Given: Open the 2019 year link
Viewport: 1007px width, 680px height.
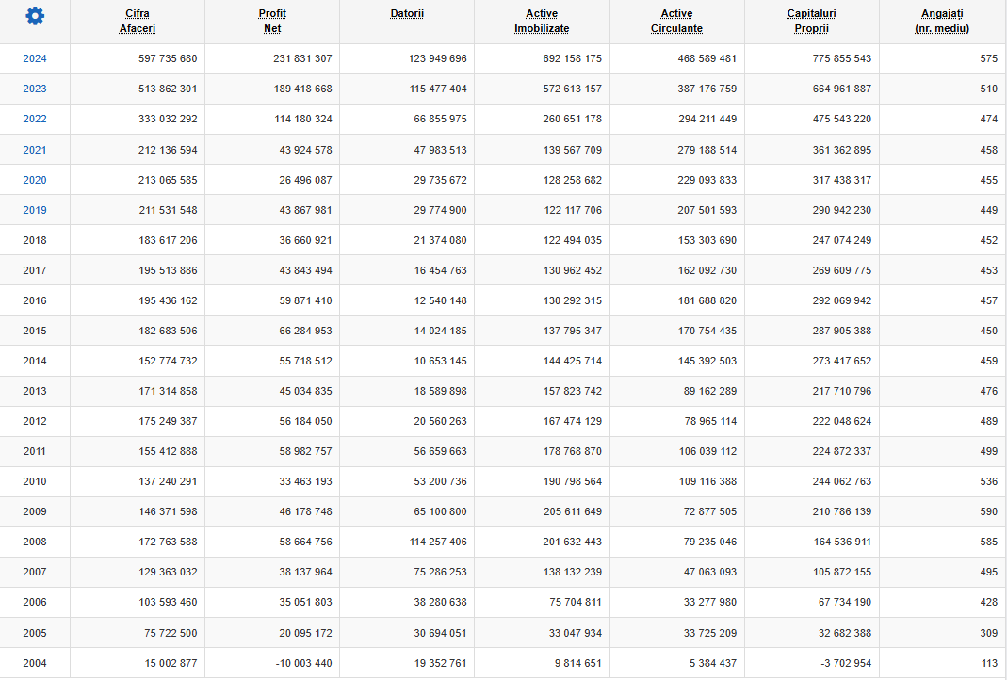Looking at the screenshot, I should click(x=35, y=210).
